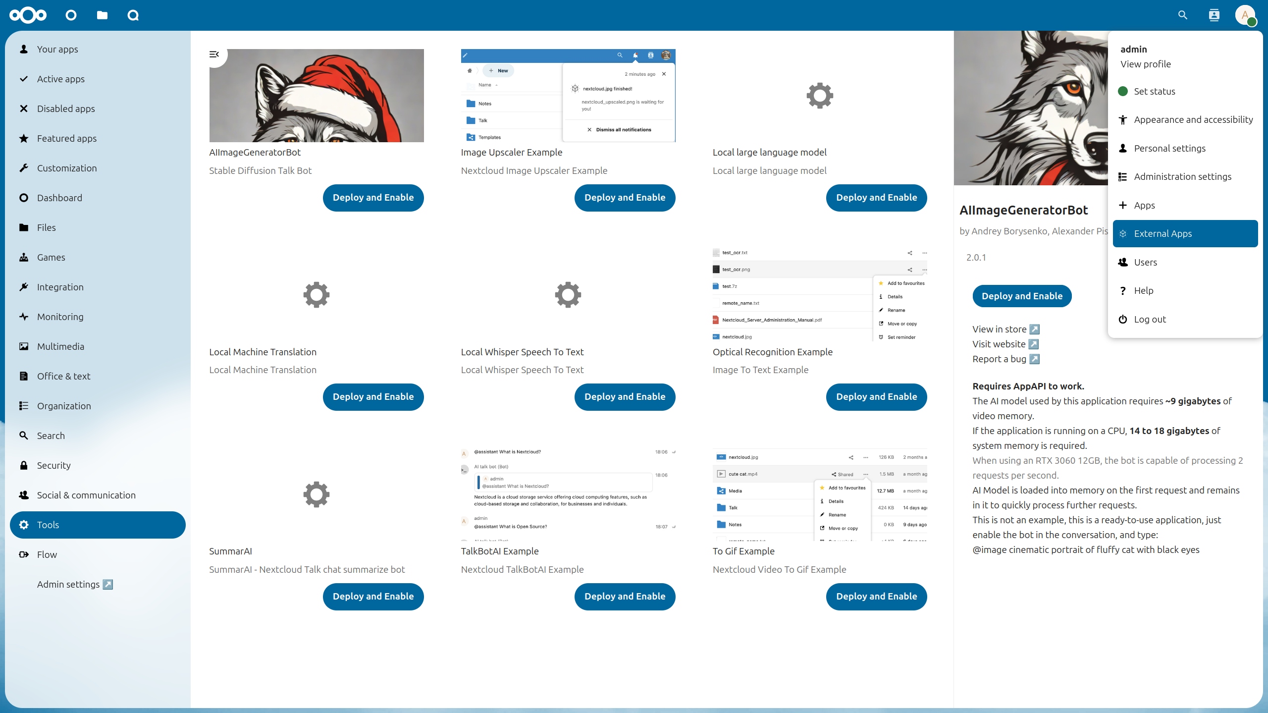Open Administration settings menu entry
Image resolution: width=1268 pixels, height=713 pixels.
1182,177
